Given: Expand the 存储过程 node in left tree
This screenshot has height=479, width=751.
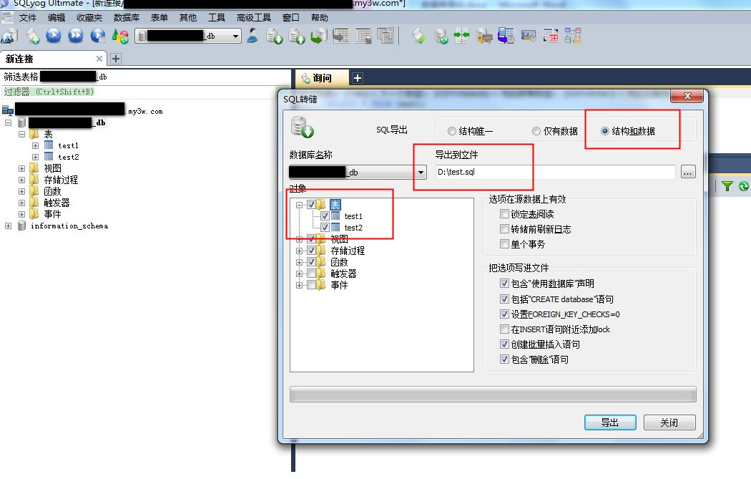Looking at the screenshot, I should 21,180.
